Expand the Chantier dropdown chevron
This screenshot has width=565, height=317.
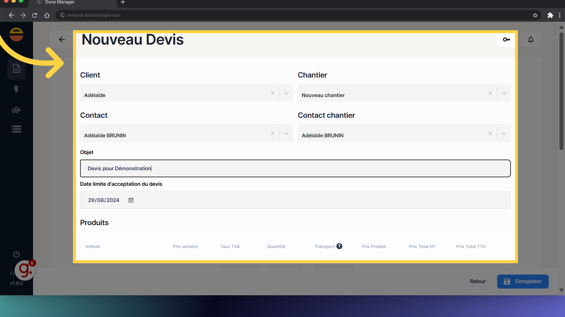[x=504, y=93]
